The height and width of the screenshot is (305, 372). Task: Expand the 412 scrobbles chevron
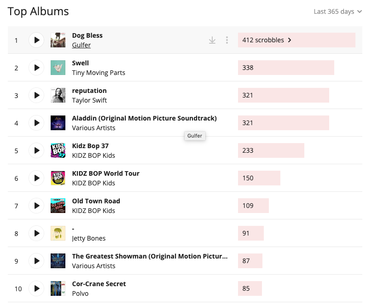pyautogui.click(x=290, y=40)
